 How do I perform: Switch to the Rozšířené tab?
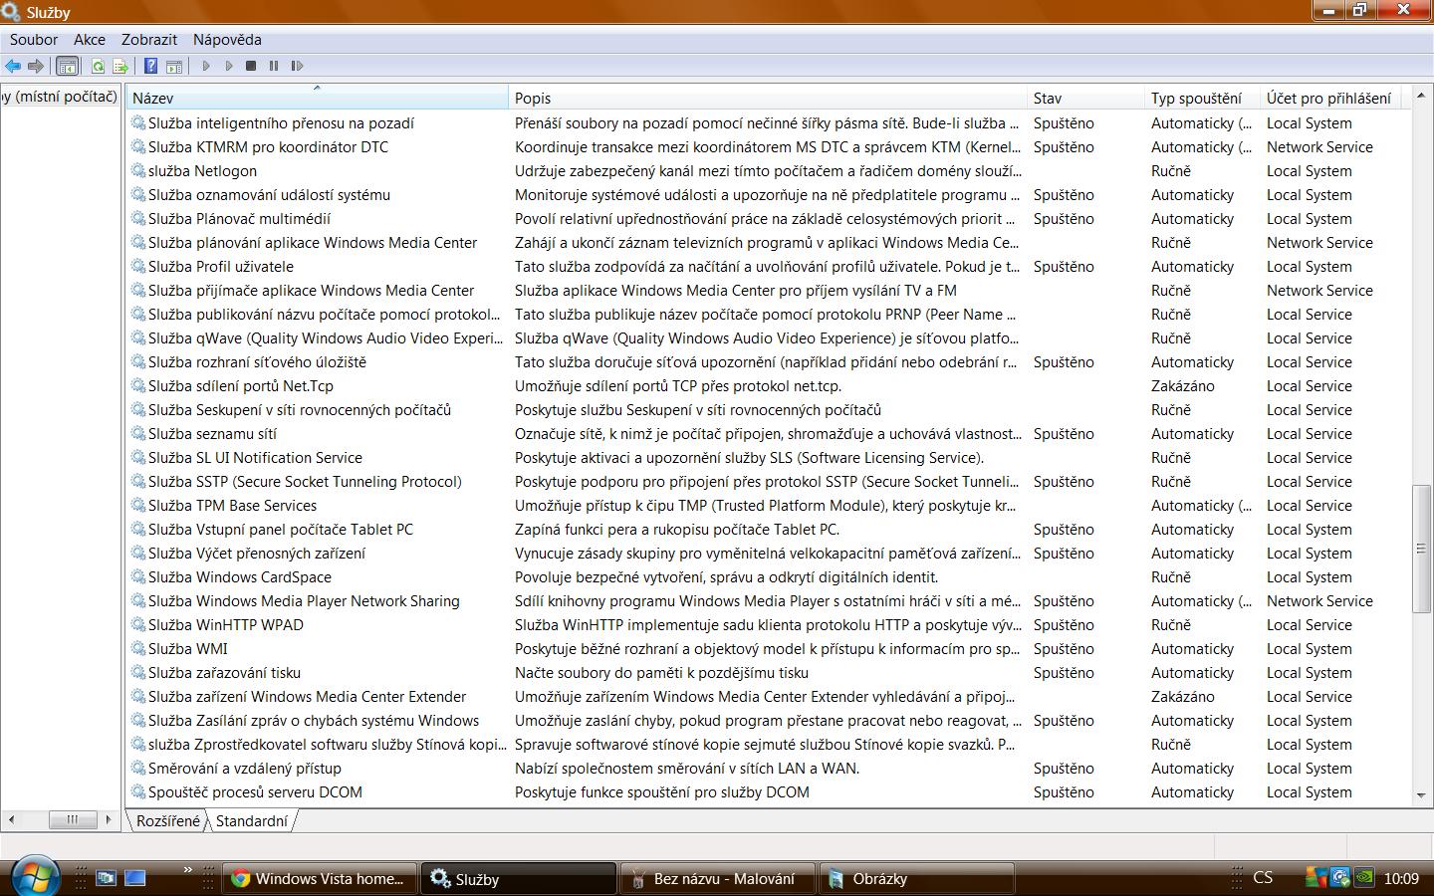(x=168, y=821)
